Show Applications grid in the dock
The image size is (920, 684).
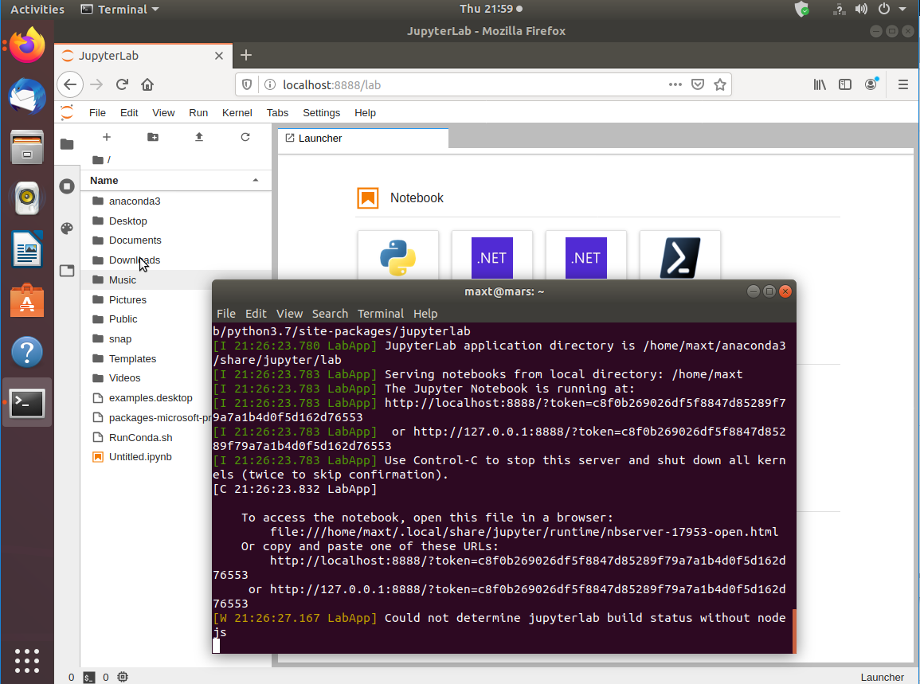27,661
